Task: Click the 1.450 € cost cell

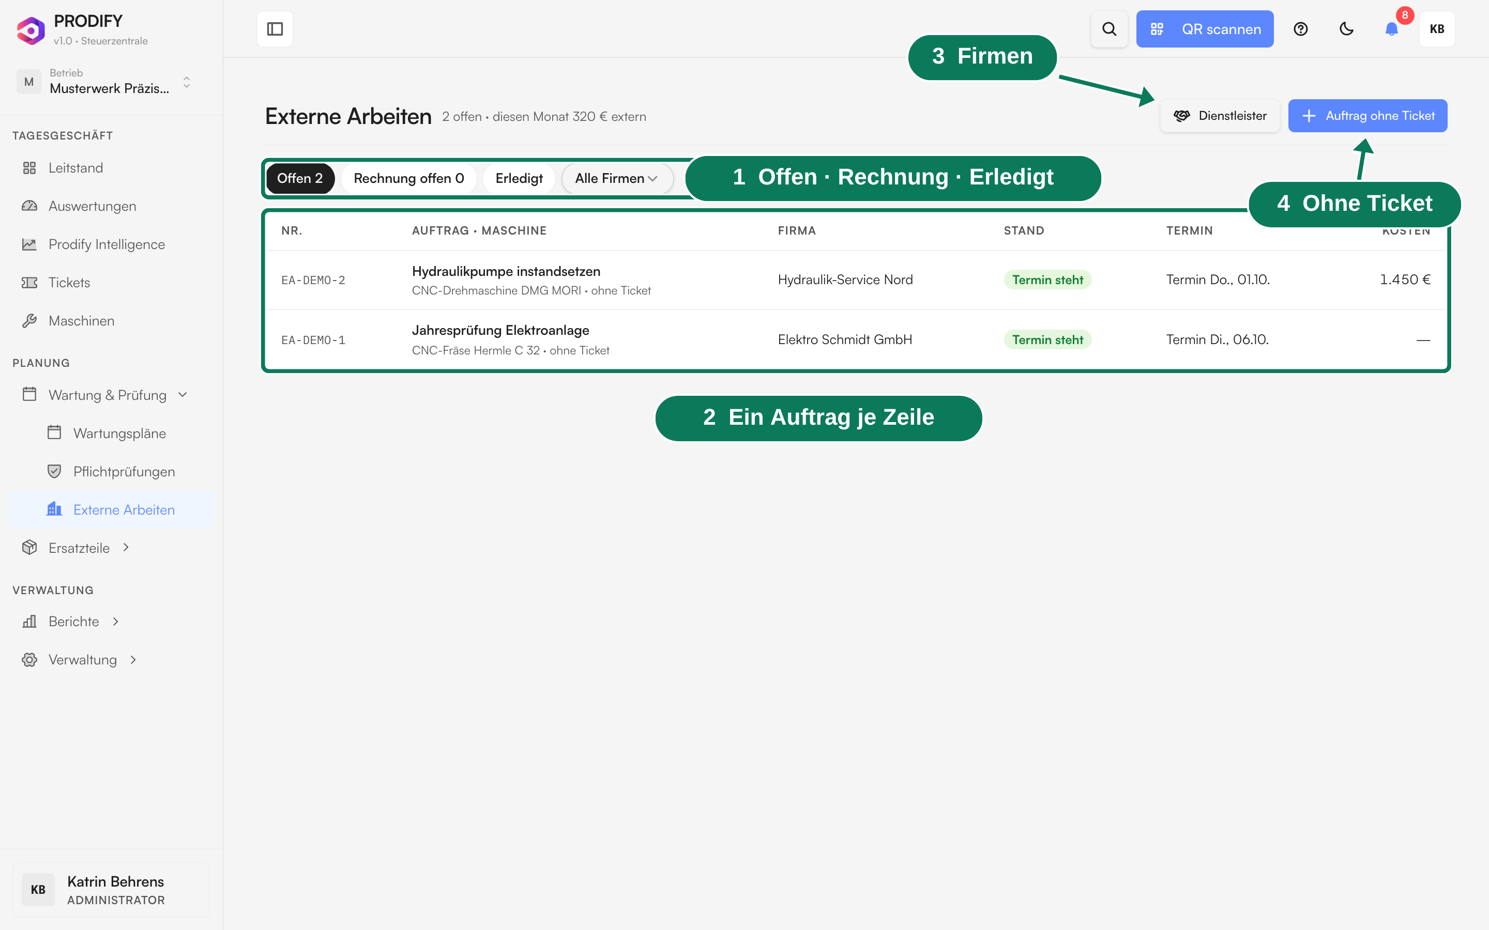Action: pos(1405,280)
